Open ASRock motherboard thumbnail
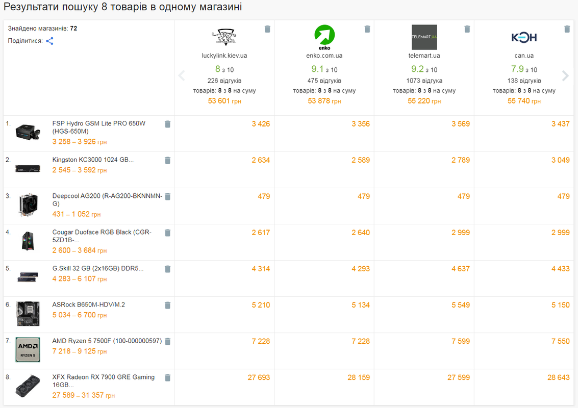 click(28, 314)
